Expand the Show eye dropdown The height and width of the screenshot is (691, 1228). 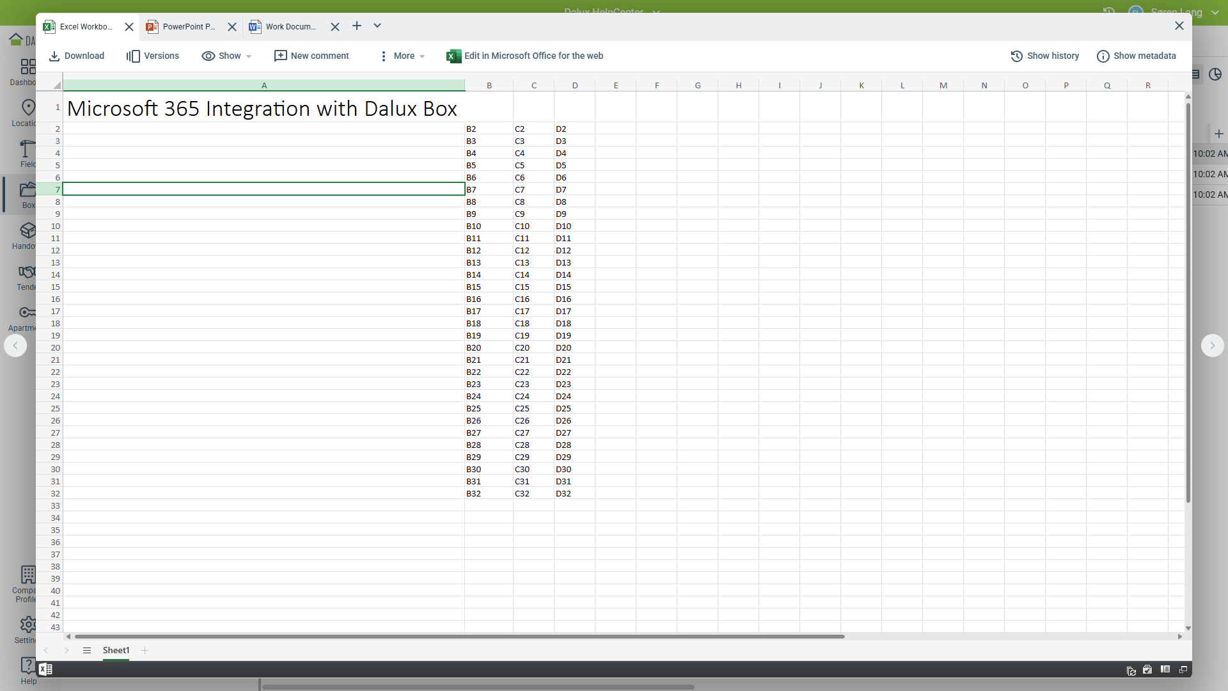tap(226, 56)
